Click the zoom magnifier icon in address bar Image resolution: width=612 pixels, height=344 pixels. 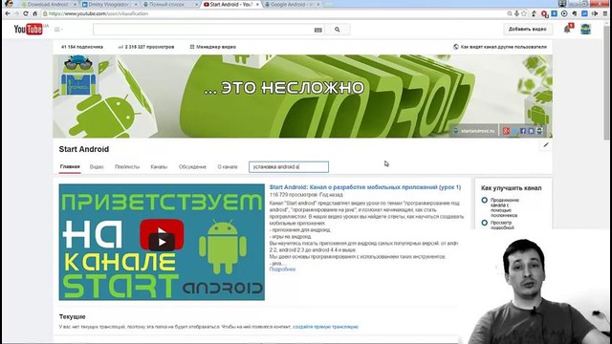510,13
